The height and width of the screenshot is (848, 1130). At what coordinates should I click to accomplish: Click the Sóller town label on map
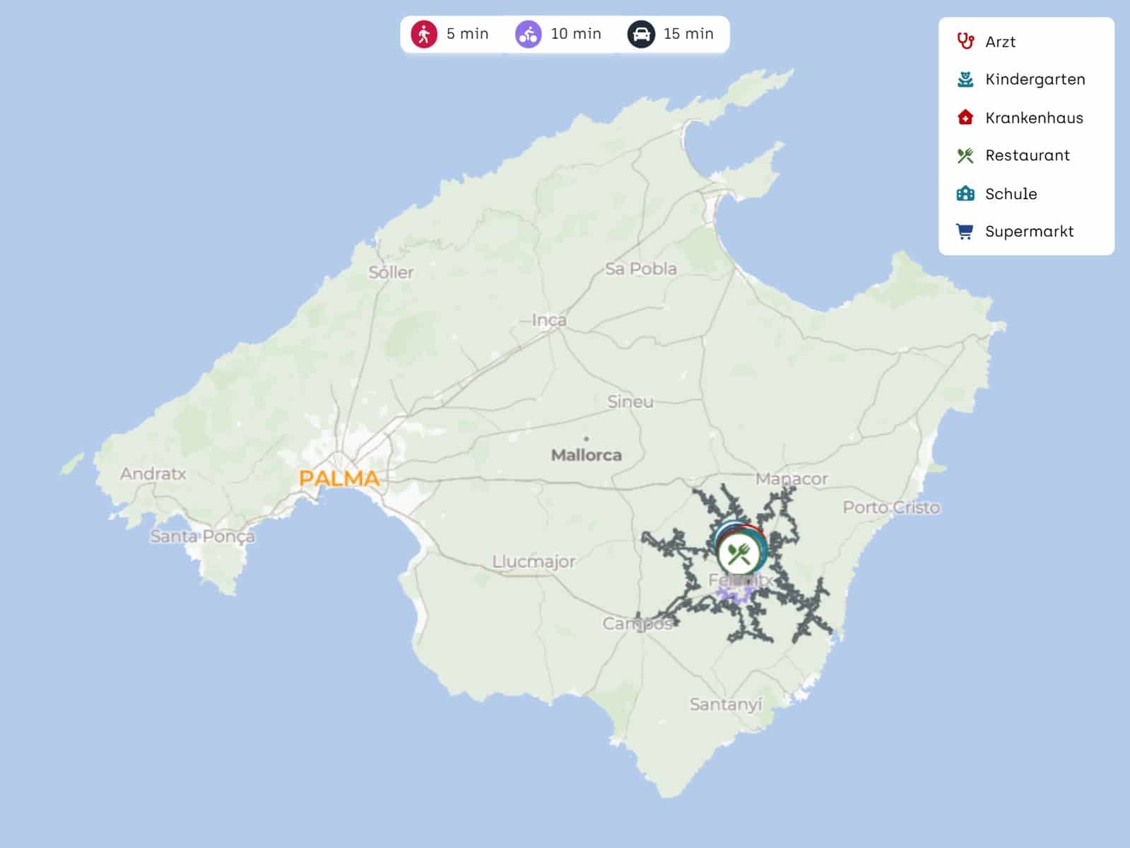391,272
